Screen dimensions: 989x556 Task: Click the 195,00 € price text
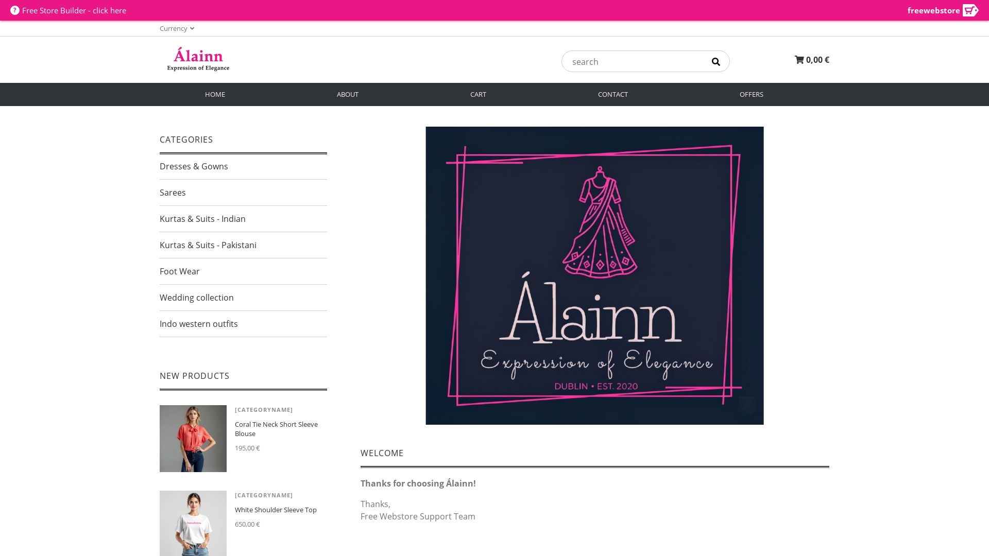tap(247, 448)
